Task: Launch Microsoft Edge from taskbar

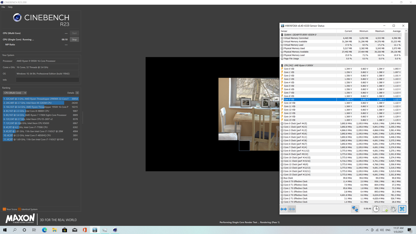Action: [45, 230]
